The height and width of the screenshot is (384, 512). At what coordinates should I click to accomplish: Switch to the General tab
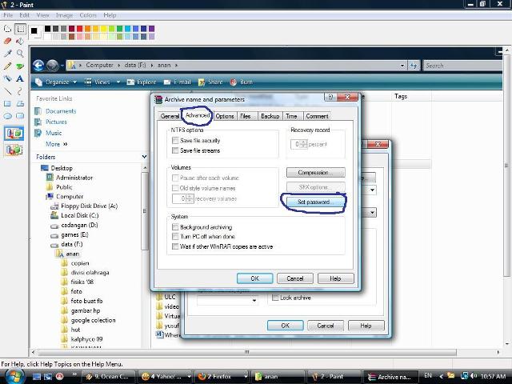click(x=170, y=116)
